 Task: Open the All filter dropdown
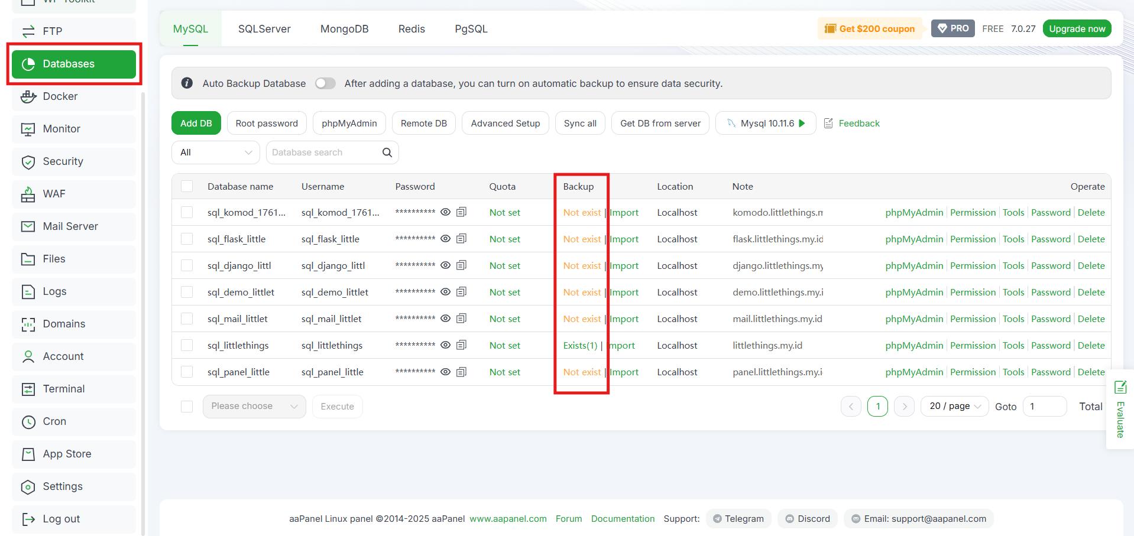coord(216,152)
